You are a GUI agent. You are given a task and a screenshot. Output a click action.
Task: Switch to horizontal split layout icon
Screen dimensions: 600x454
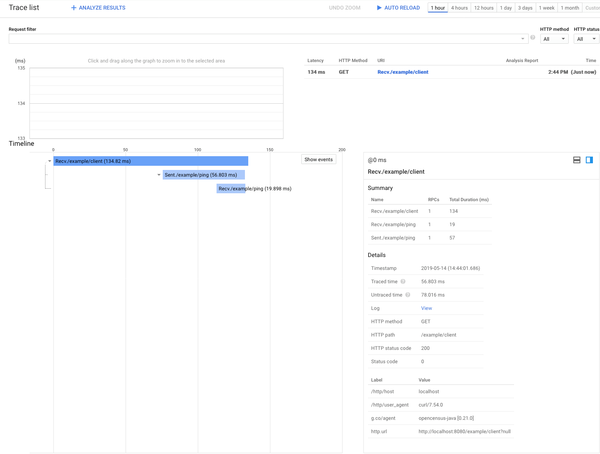pyautogui.click(x=577, y=160)
